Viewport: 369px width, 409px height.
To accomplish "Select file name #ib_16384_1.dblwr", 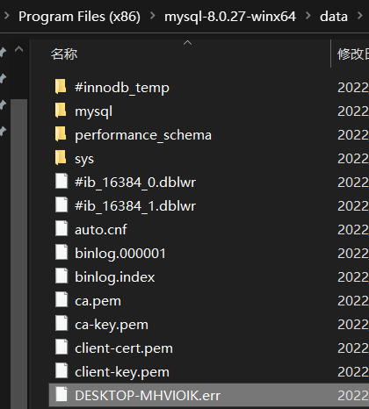I will click(x=135, y=206).
